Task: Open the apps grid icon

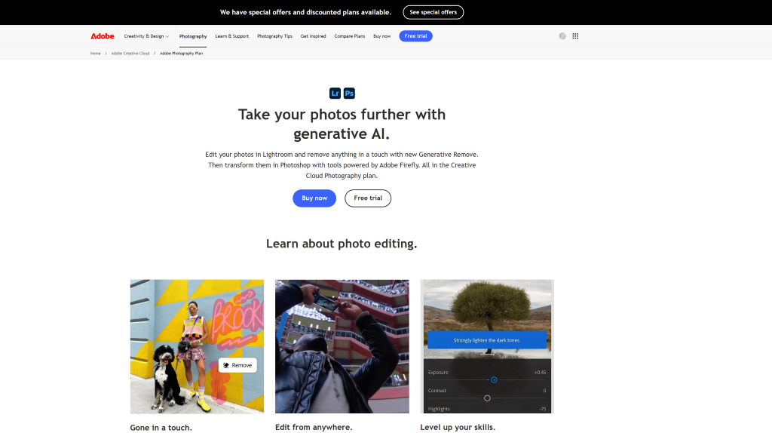Action: point(575,36)
